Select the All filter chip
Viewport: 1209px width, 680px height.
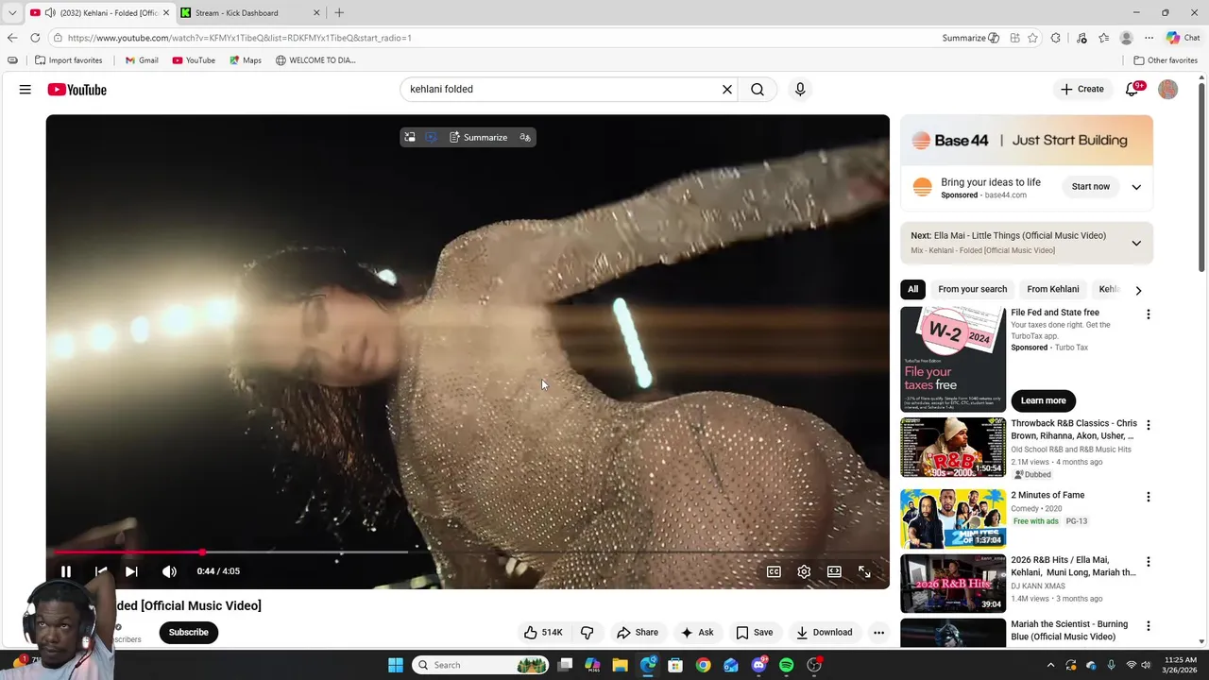pos(912,290)
